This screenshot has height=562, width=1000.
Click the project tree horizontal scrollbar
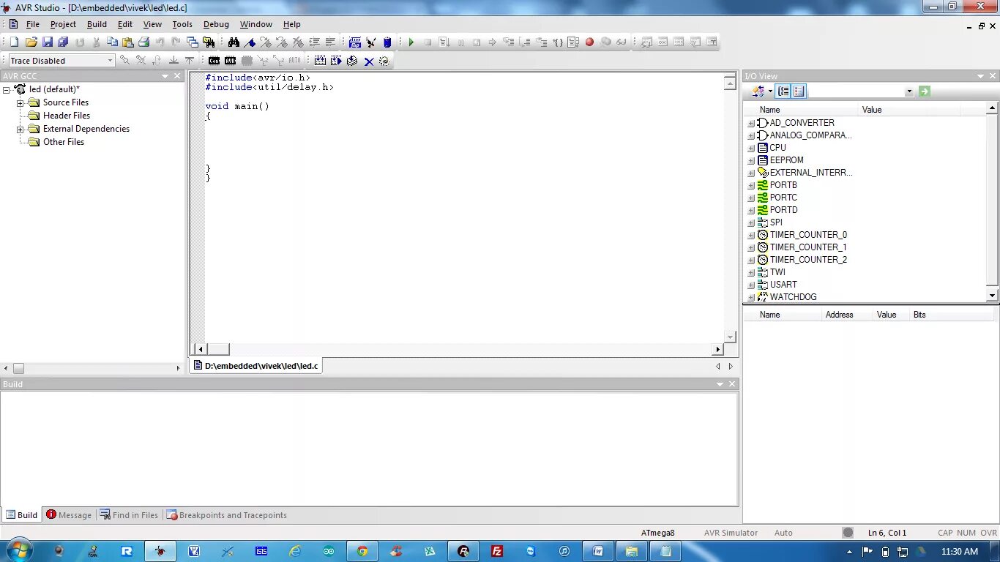(92, 368)
